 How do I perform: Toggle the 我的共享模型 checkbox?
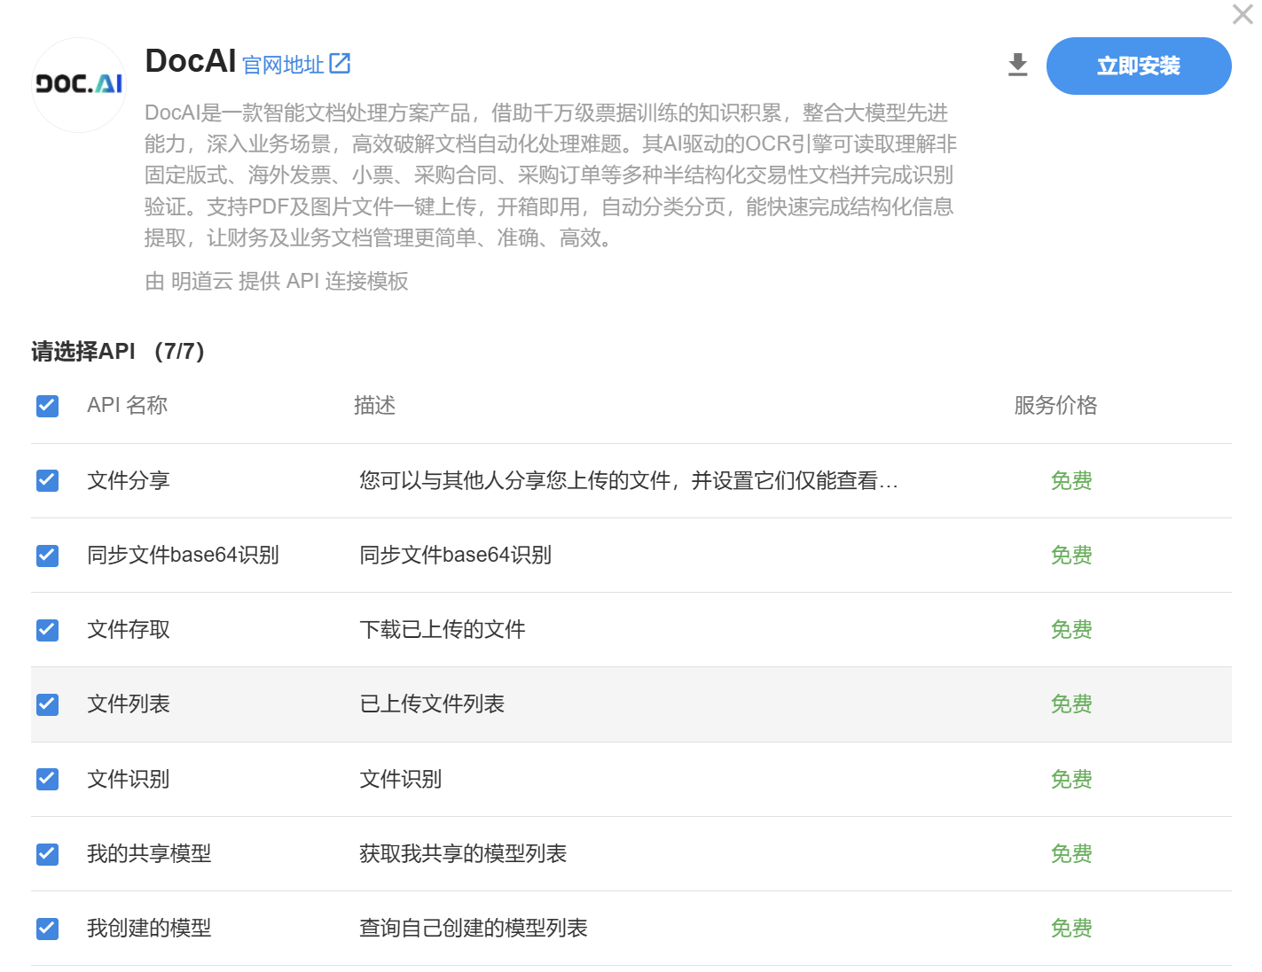coord(47,854)
